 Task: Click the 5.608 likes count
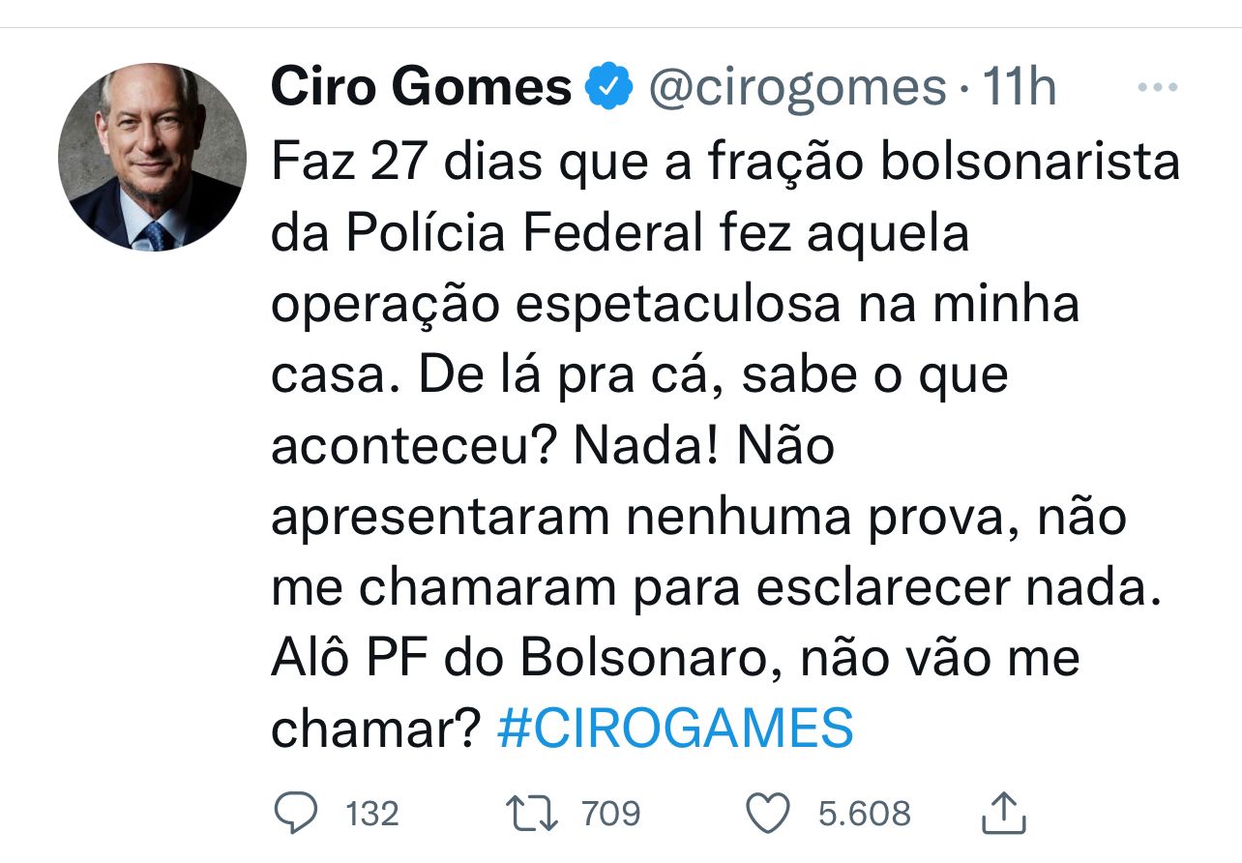[865, 814]
